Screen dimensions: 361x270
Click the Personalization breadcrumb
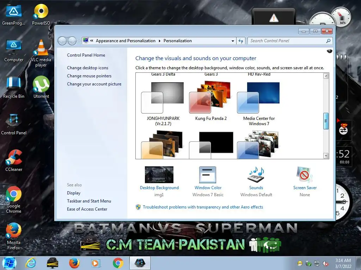(178, 41)
